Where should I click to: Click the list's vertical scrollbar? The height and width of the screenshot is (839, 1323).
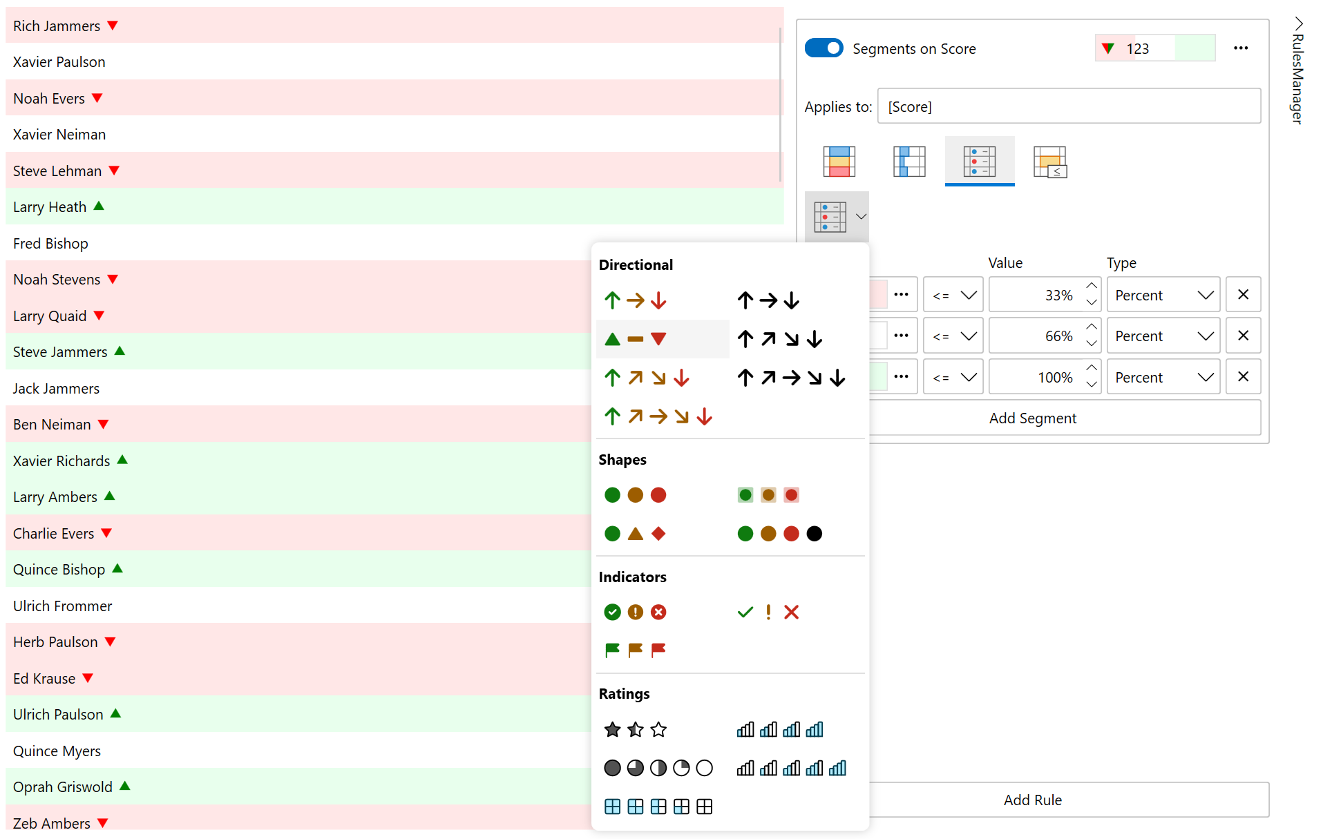(780, 104)
